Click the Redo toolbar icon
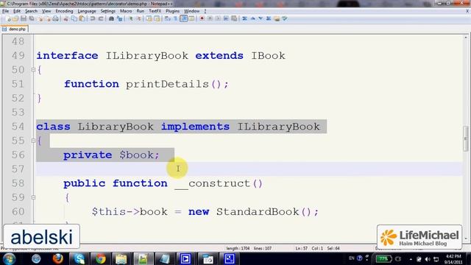Viewport: 471px width, 265px height. (101, 18)
